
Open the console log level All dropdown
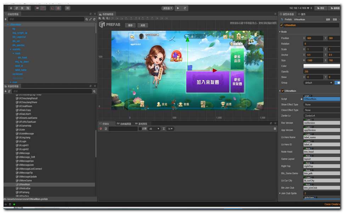tap(154, 129)
